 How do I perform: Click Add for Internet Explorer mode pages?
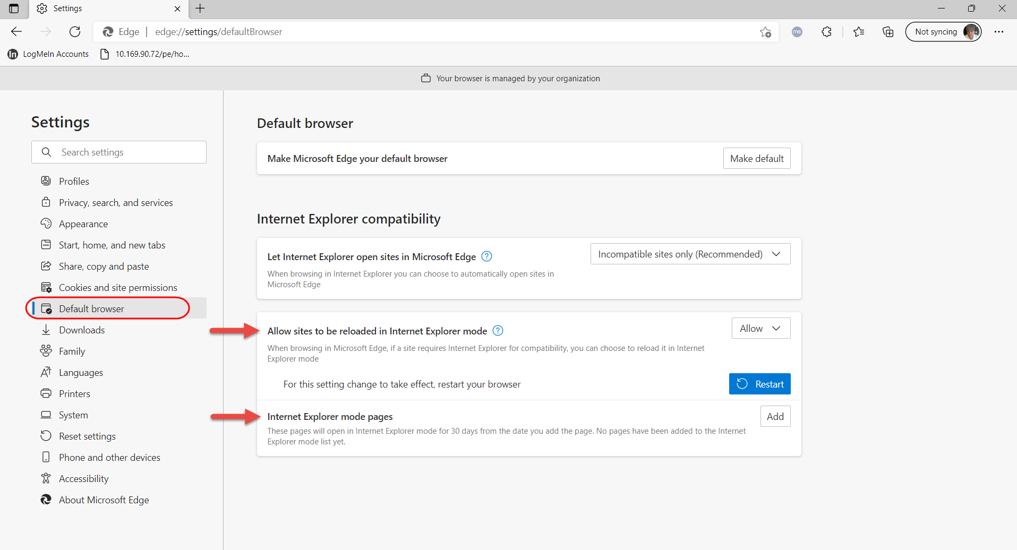(x=775, y=416)
